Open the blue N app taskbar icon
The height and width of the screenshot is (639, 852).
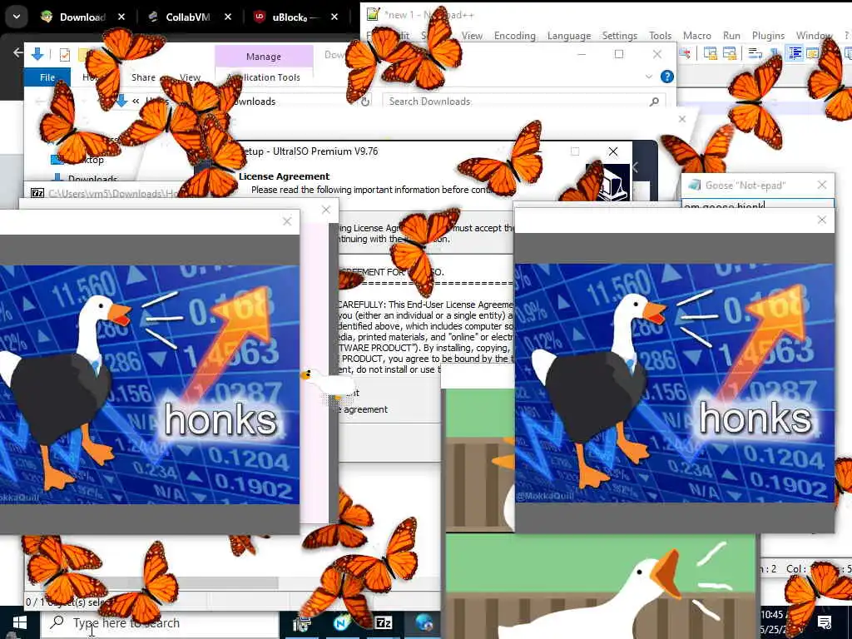(342, 622)
